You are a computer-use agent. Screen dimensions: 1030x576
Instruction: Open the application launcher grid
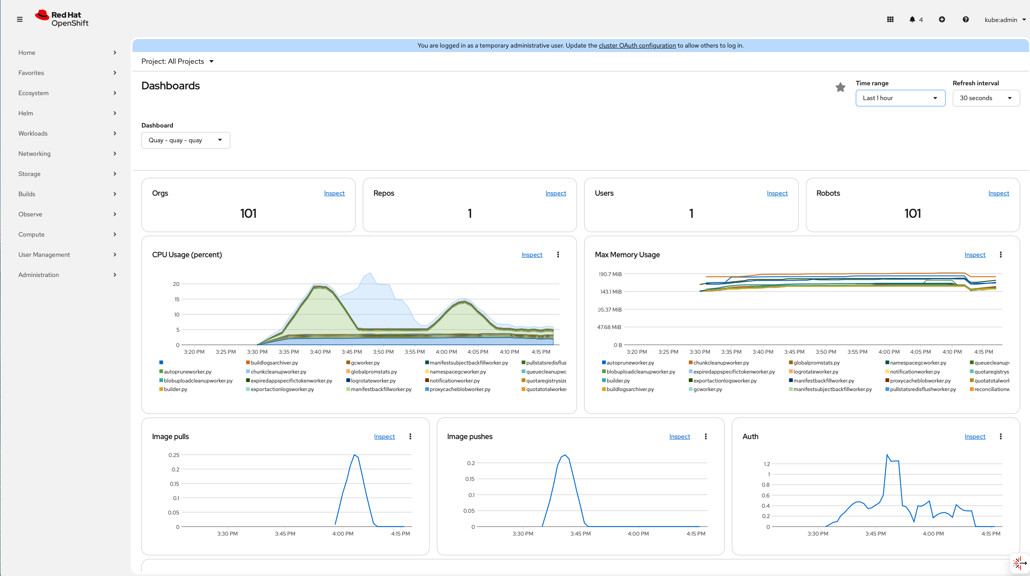(x=890, y=19)
